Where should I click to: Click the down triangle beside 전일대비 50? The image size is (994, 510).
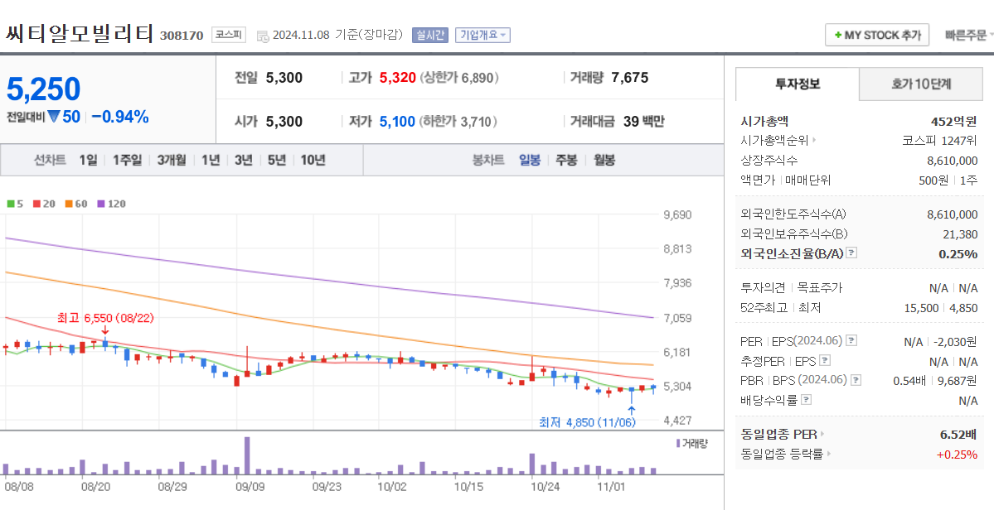pyautogui.click(x=54, y=117)
